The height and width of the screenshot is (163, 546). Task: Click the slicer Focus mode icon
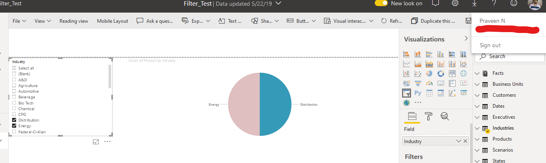click(x=96, y=142)
